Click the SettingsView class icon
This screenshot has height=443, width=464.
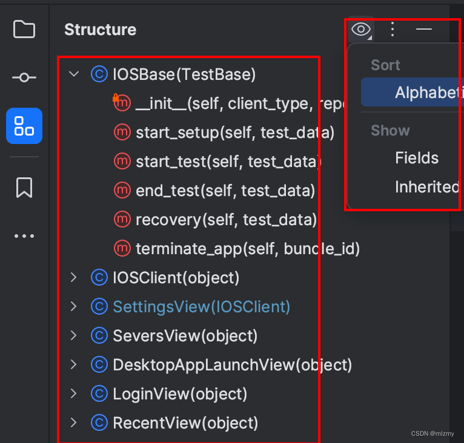pos(99,306)
